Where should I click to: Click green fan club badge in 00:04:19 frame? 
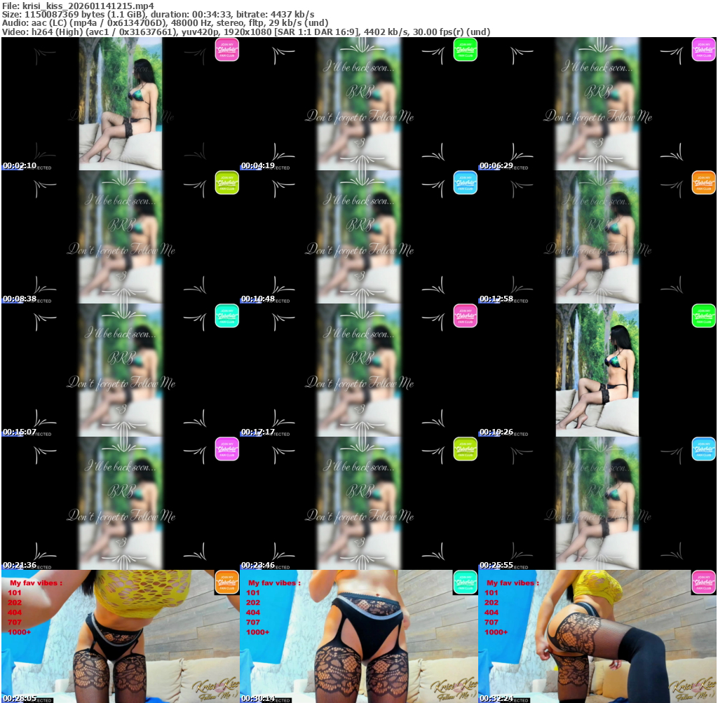click(466, 50)
